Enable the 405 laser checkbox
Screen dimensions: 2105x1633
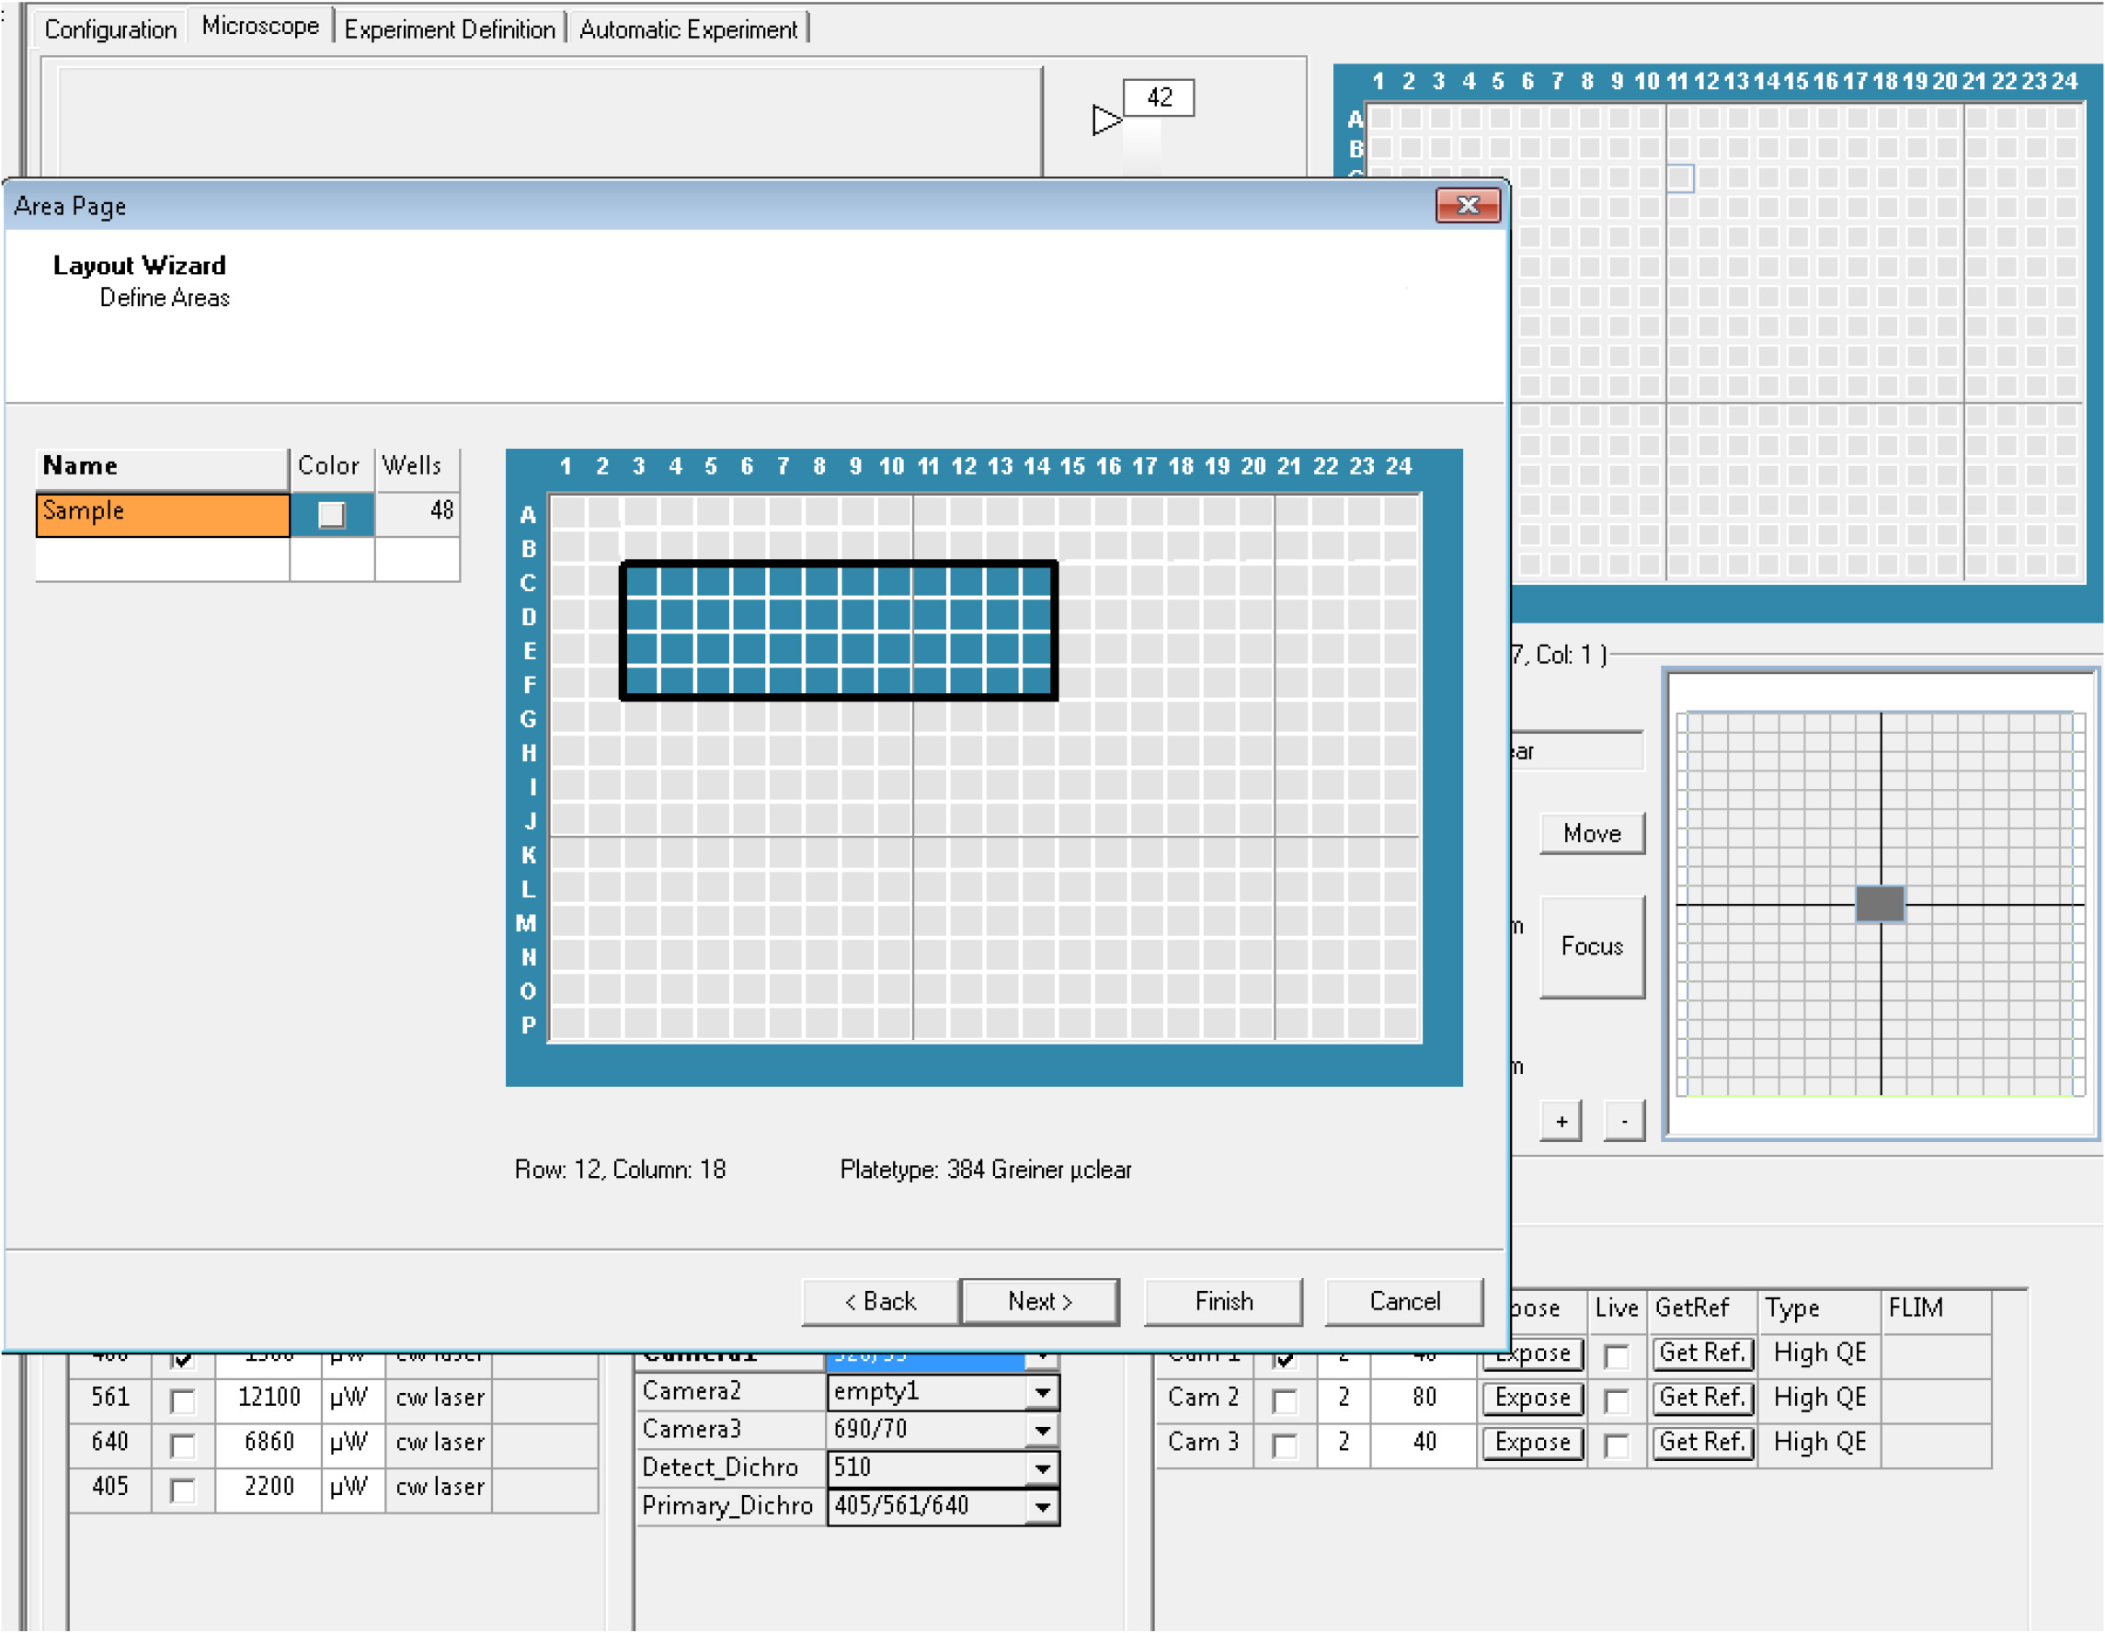[181, 1490]
